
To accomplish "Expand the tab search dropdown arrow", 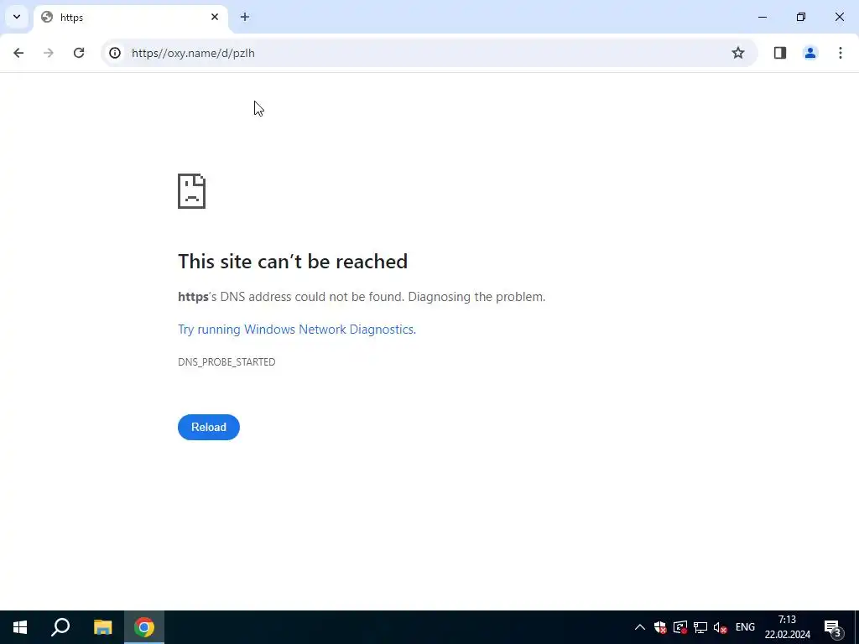I will point(17,17).
